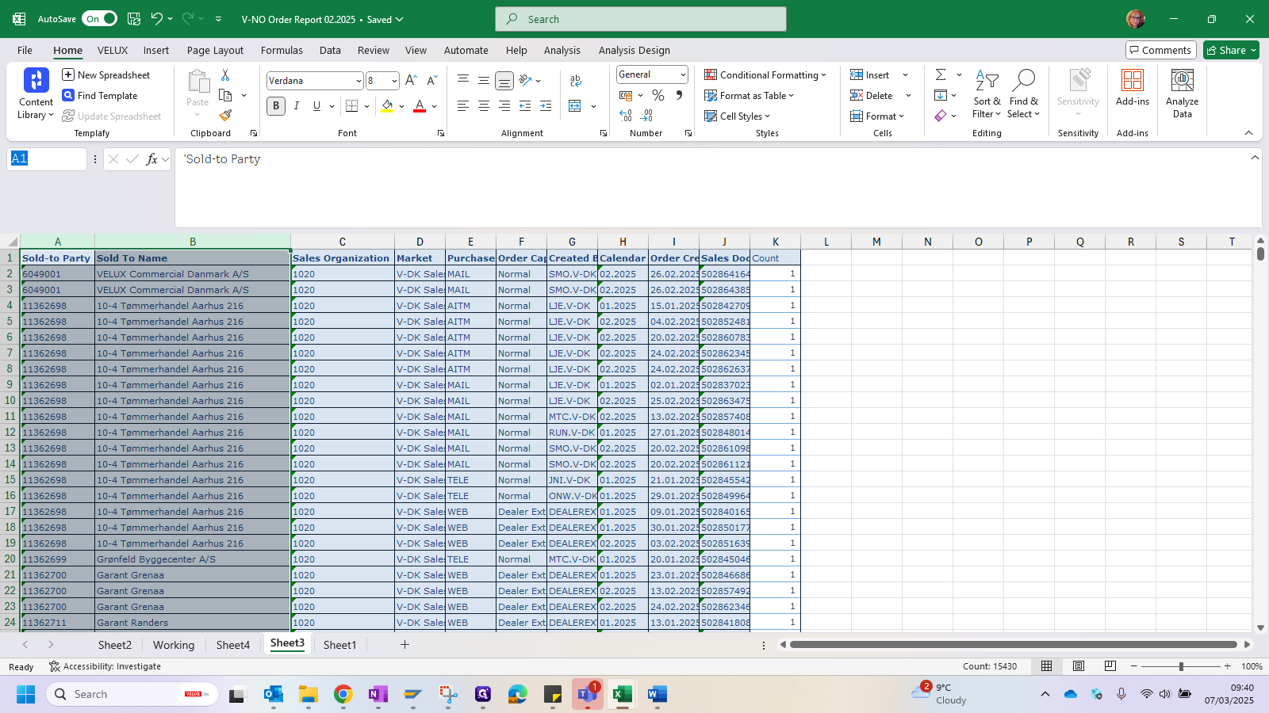Image resolution: width=1269 pixels, height=713 pixels.
Task: Add a new sheet with the plus button
Action: coord(404,645)
